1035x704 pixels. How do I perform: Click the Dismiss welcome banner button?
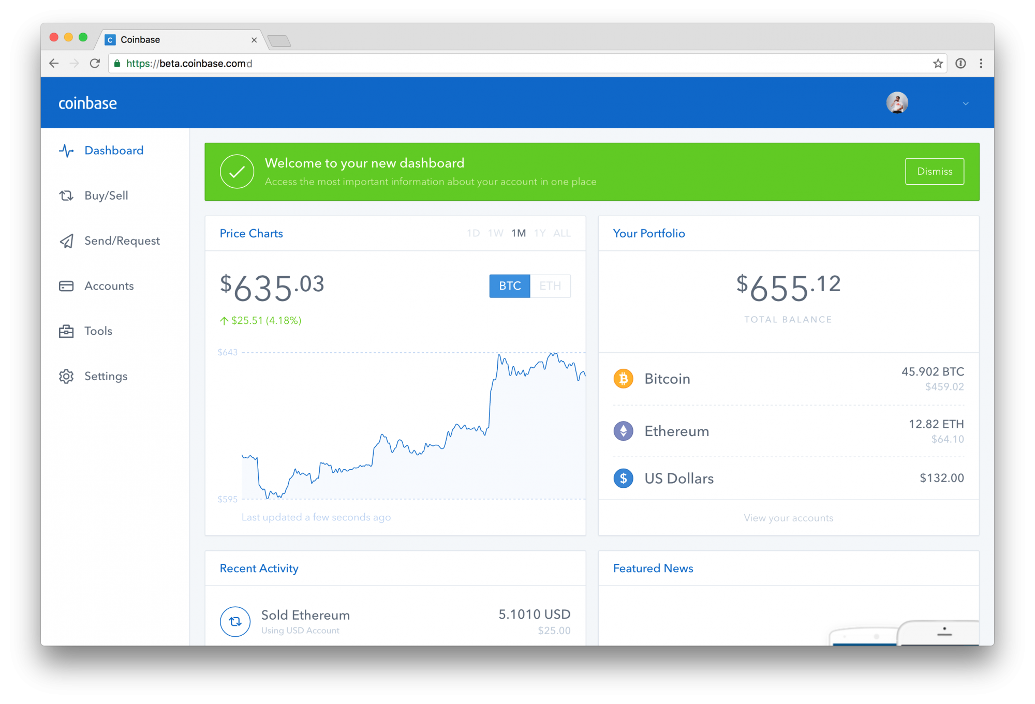935,171
